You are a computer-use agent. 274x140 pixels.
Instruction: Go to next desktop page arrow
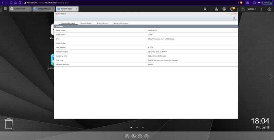(271, 76)
